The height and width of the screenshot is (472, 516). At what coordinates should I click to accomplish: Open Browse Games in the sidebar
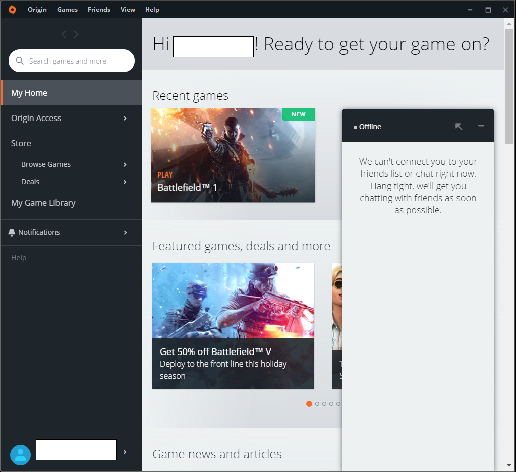[x=46, y=164]
